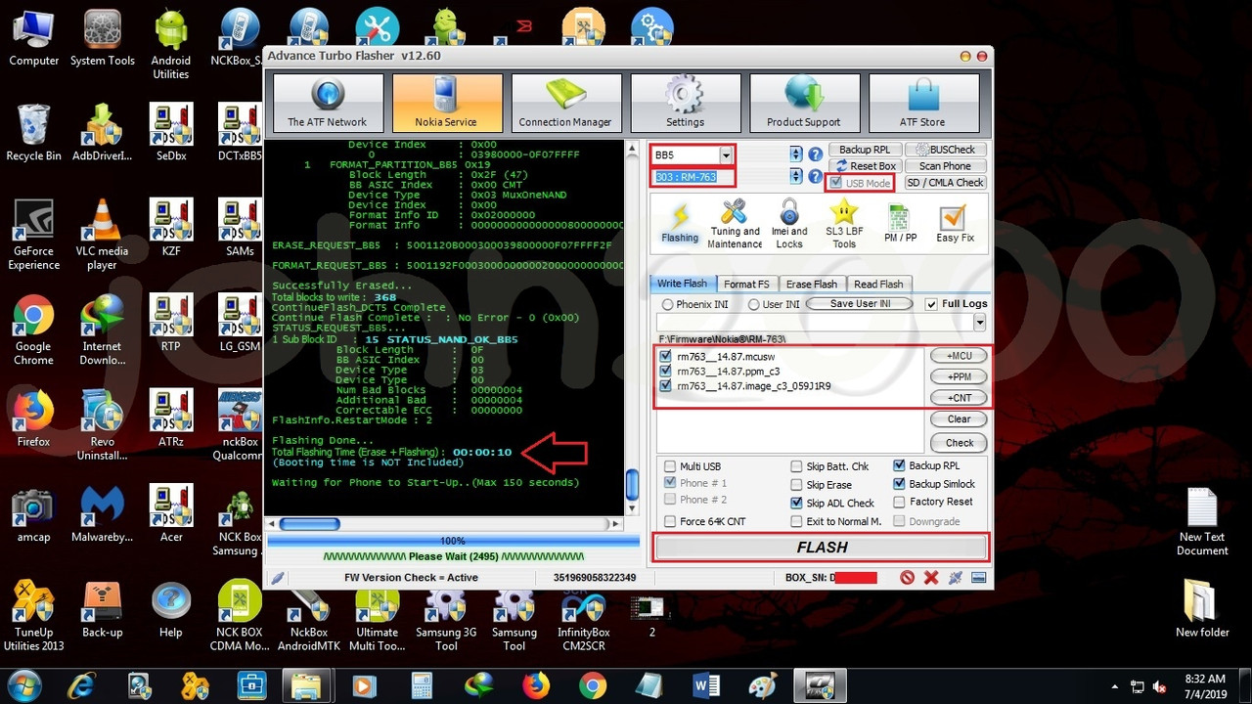Open the BB5 platform dropdown

tap(726, 154)
